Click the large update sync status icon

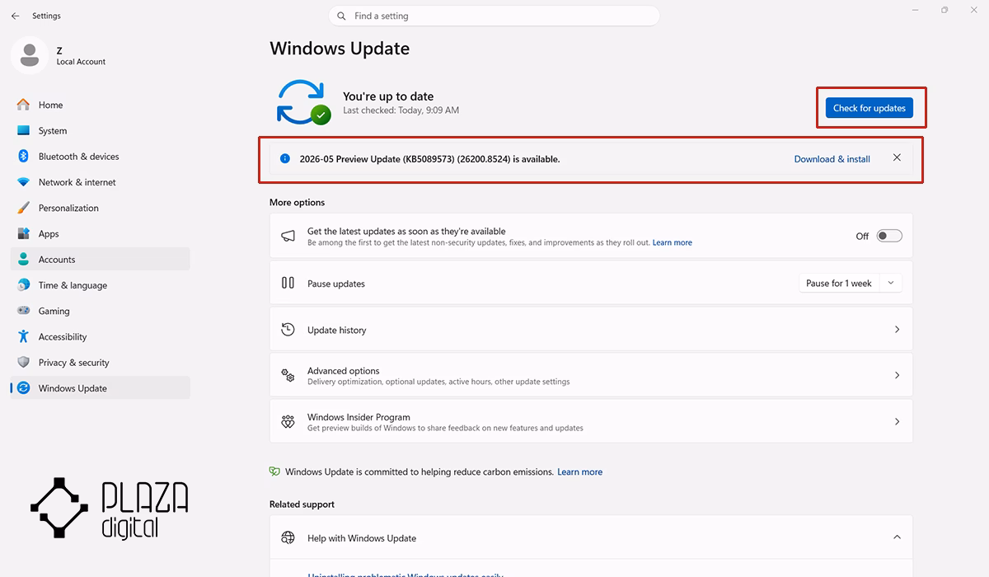click(302, 102)
